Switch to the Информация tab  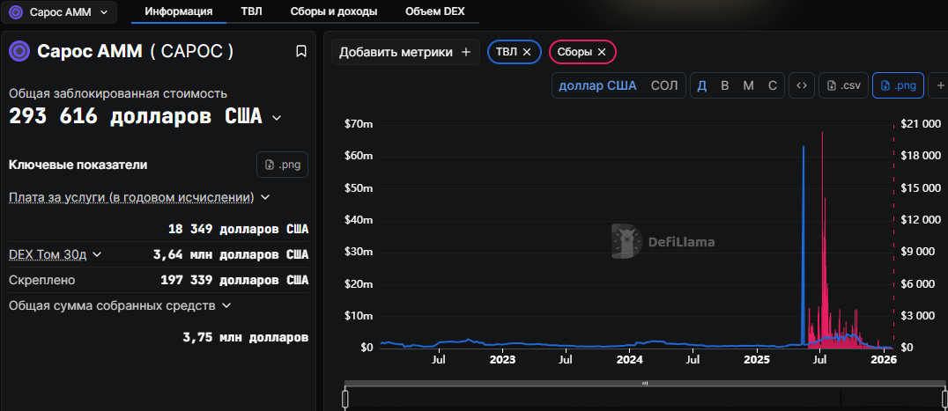point(178,11)
